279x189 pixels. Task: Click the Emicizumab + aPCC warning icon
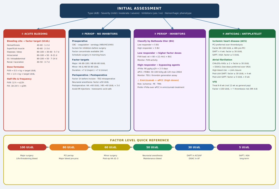pos(138,80)
